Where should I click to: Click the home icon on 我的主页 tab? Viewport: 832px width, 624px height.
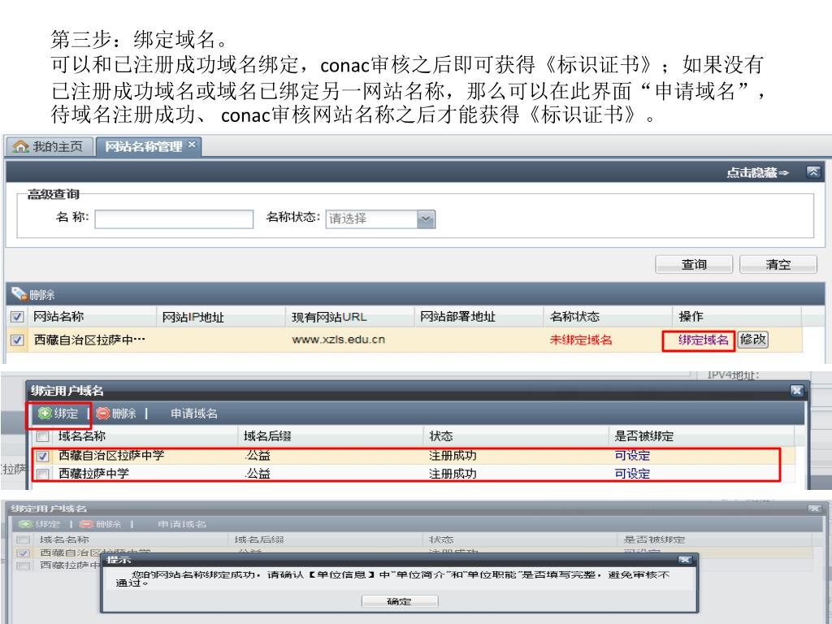coord(20,147)
